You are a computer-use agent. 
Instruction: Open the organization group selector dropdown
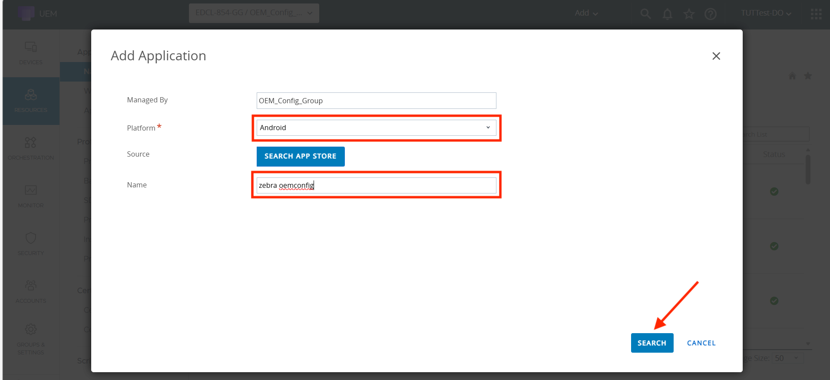[254, 13]
